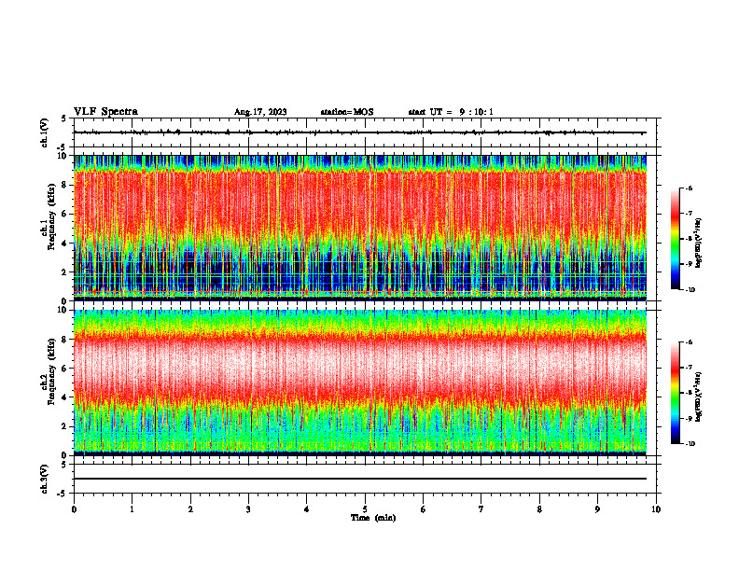Click the "-10" label on ch.2 color bar
739x571 pixels.
click(x=690, y=444)
